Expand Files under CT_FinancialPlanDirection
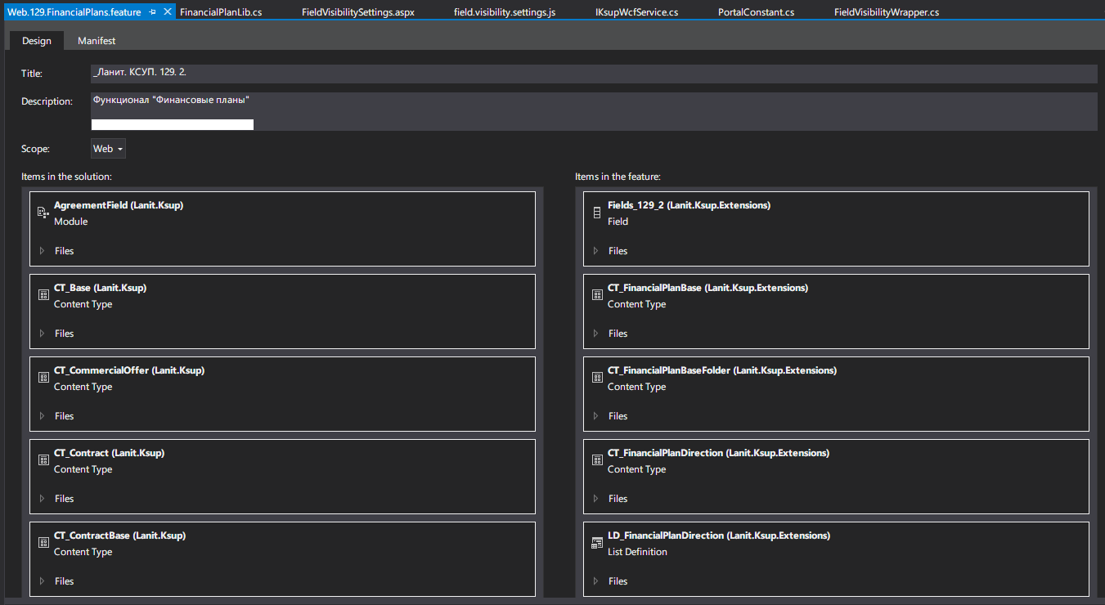Image resolution: width=1105 pixels, height=605 pixels. coord(596,499)
